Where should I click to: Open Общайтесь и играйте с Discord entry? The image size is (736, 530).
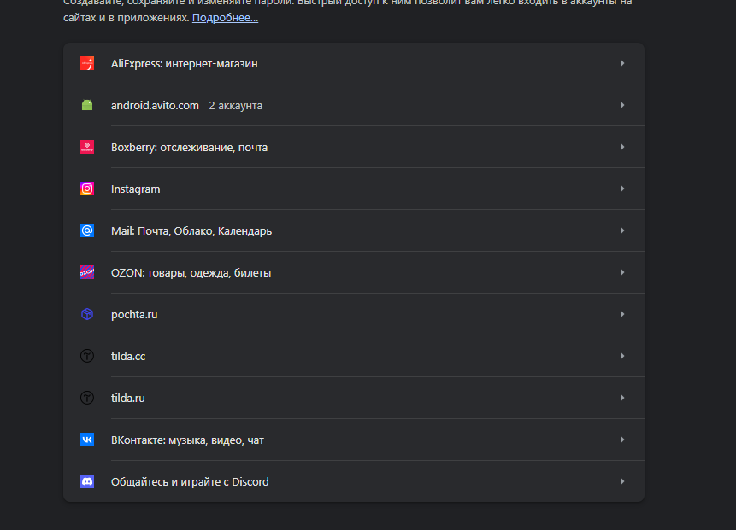353,481
